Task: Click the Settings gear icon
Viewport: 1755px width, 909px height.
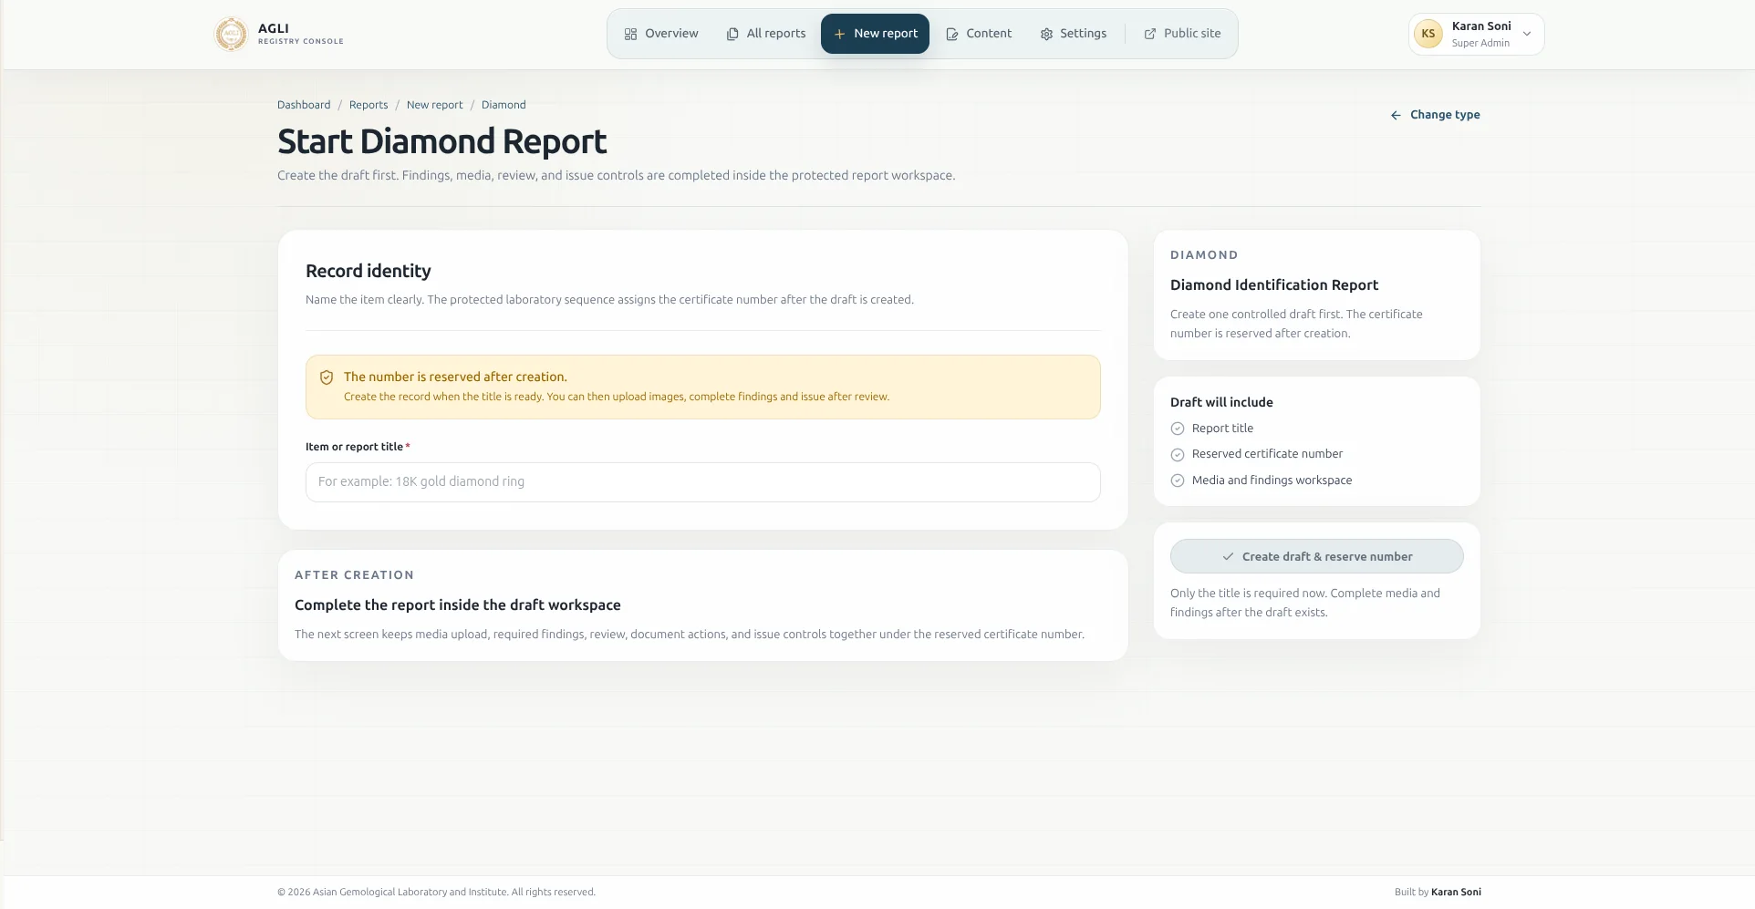Action: [1046, 34]
